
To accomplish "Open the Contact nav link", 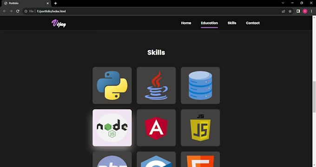I will (253, 23).
